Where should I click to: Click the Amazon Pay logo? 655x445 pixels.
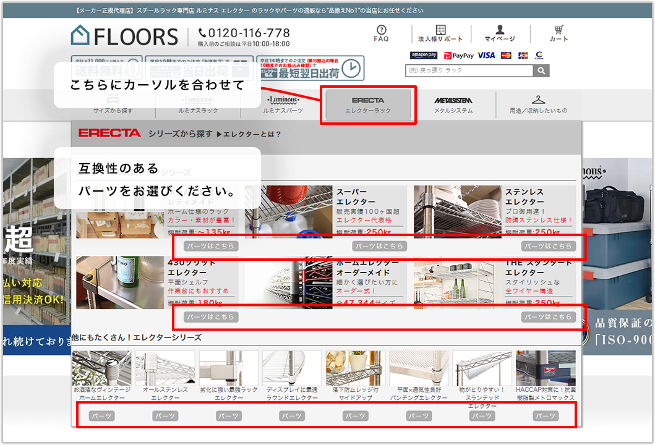[x=424, y=55]
